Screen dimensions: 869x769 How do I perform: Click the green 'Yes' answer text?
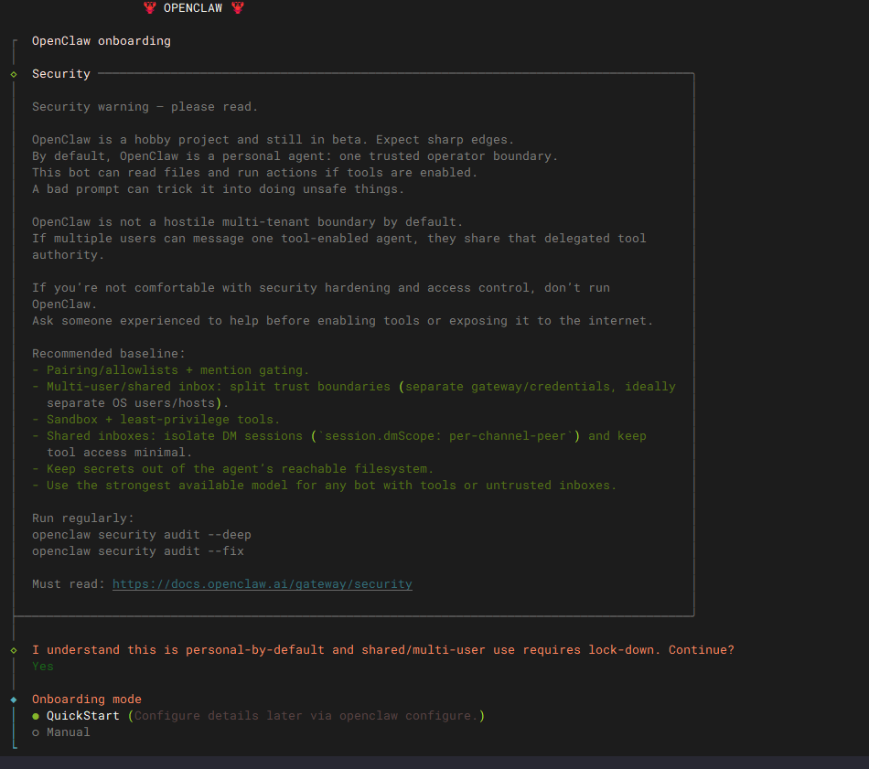pyautogui.click(x=43, y=667)
